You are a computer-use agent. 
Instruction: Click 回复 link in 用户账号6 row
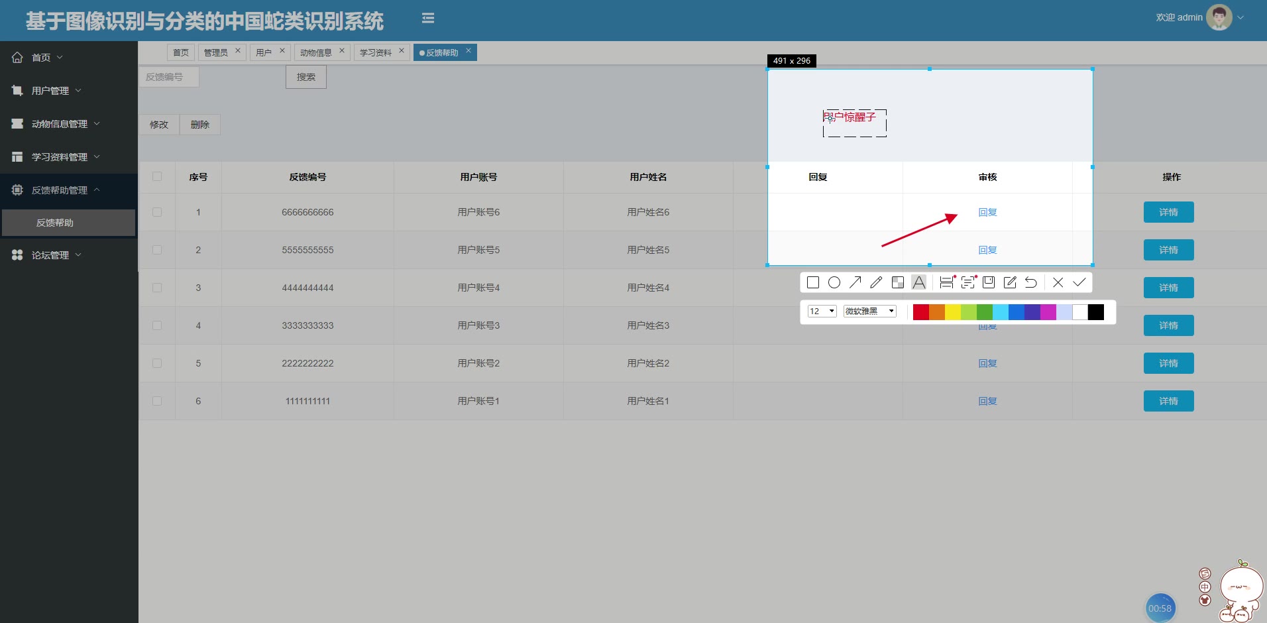coord(987,212)
